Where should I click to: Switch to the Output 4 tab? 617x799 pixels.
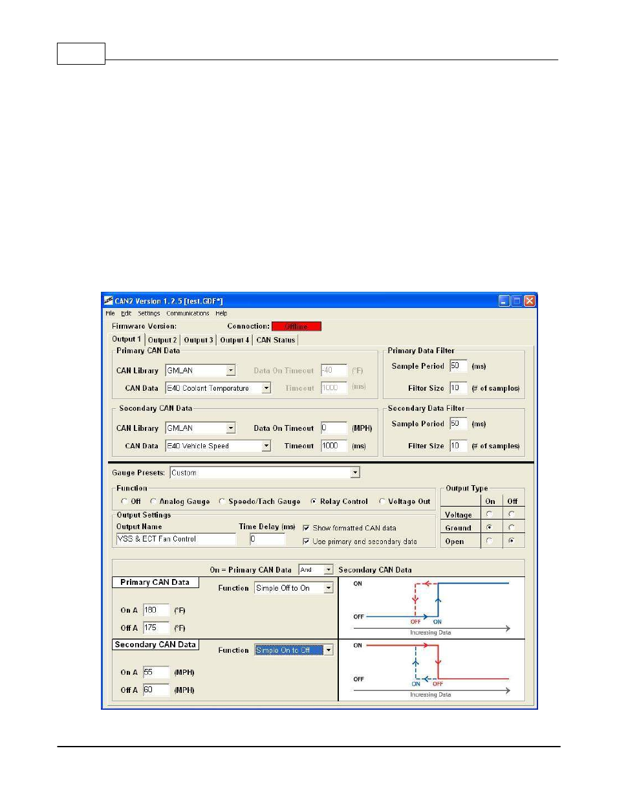pyautogui.click(x=234, y=340)
